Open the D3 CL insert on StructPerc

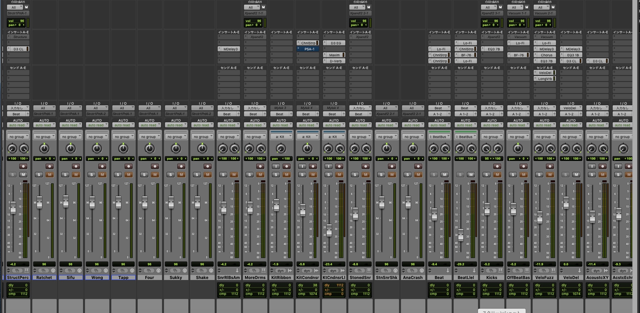coord(18,49)
